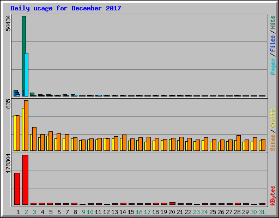Click the yellow visits bar for day 1
The image size is (279, 218).
pos(15,133)
